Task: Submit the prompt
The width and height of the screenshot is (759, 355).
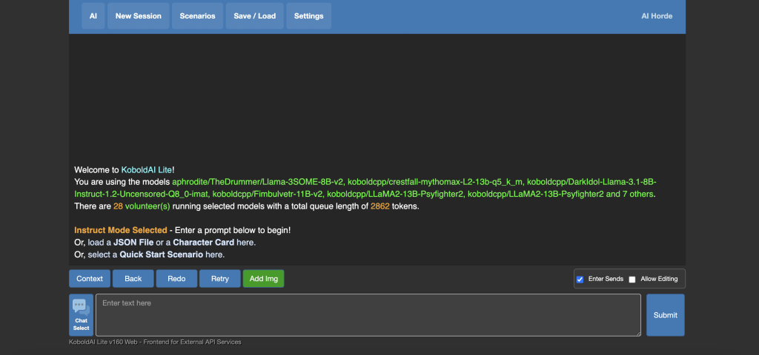Action: click(x=665, y=315)
